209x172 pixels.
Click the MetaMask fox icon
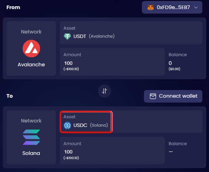click(x=151, y=7)
